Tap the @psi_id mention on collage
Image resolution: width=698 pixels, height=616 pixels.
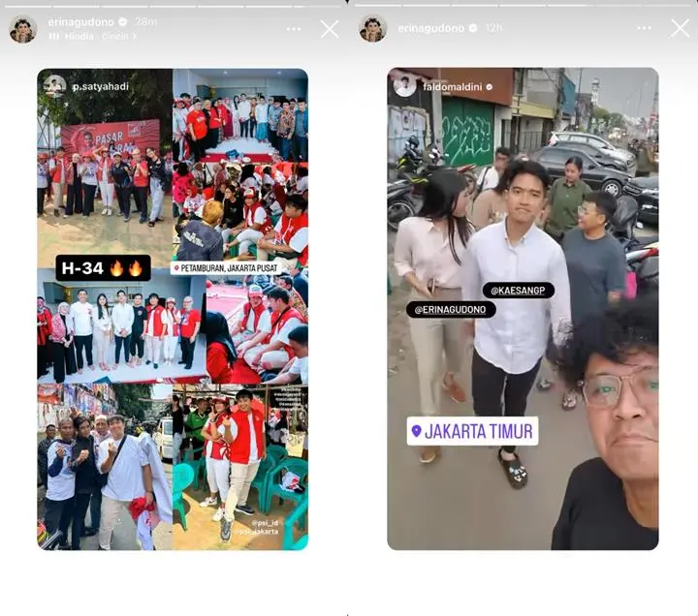265,523
